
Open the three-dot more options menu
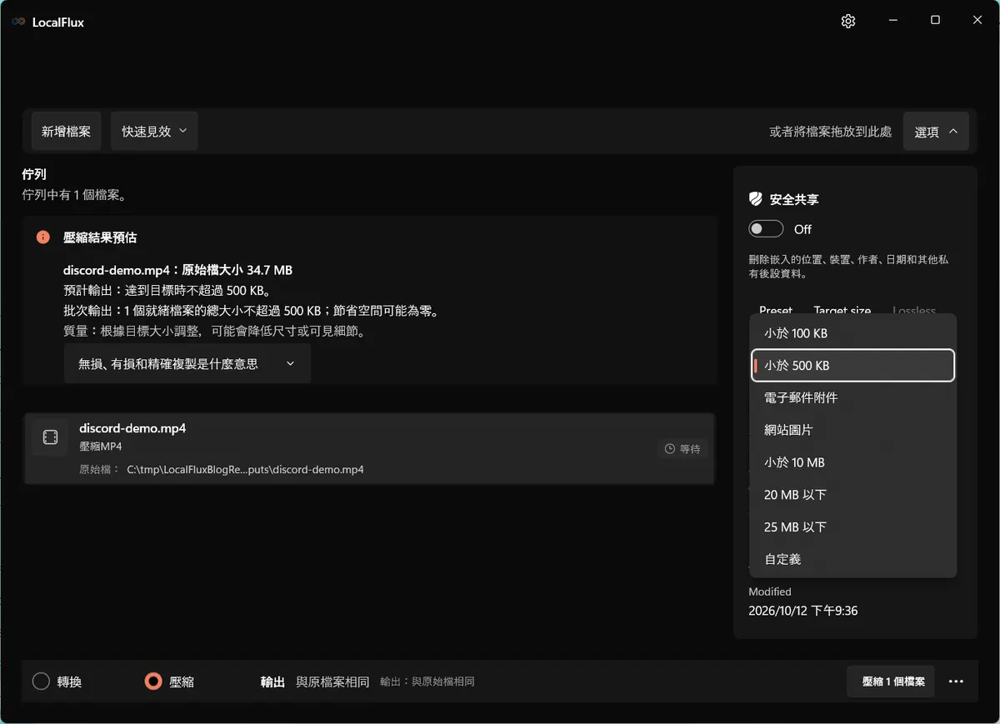(956, 682)
